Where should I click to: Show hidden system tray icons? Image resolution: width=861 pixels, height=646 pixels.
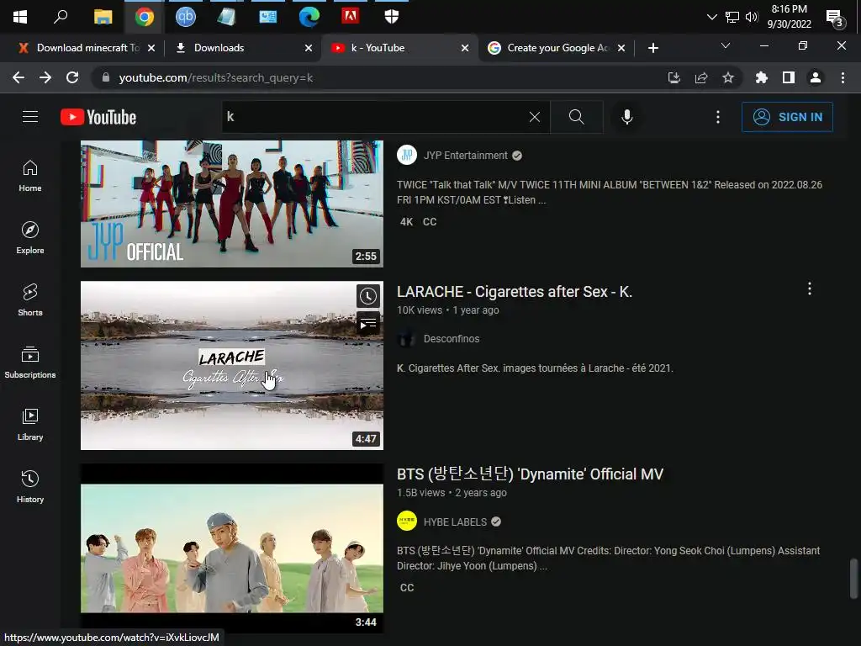(711, 17)
